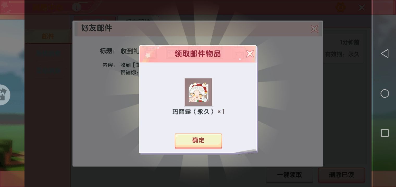Screen dimensions: 396x187
Task: Tap the puzzle-piece icon at left edge
Action: coord(3,95)
